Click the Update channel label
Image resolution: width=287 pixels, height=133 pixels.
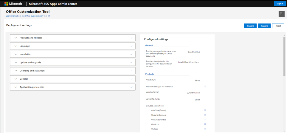[x=152, y=92]
